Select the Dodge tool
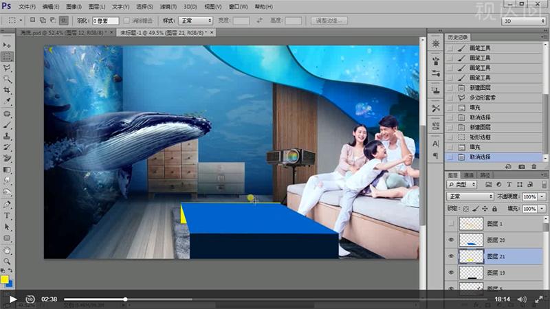 7,192
